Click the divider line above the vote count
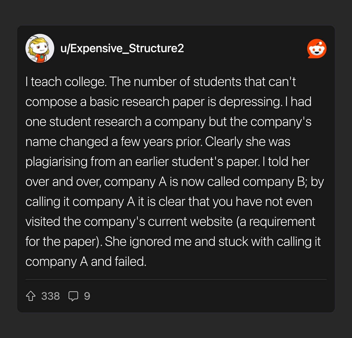The image size is (352, 338). coord(176,279)
